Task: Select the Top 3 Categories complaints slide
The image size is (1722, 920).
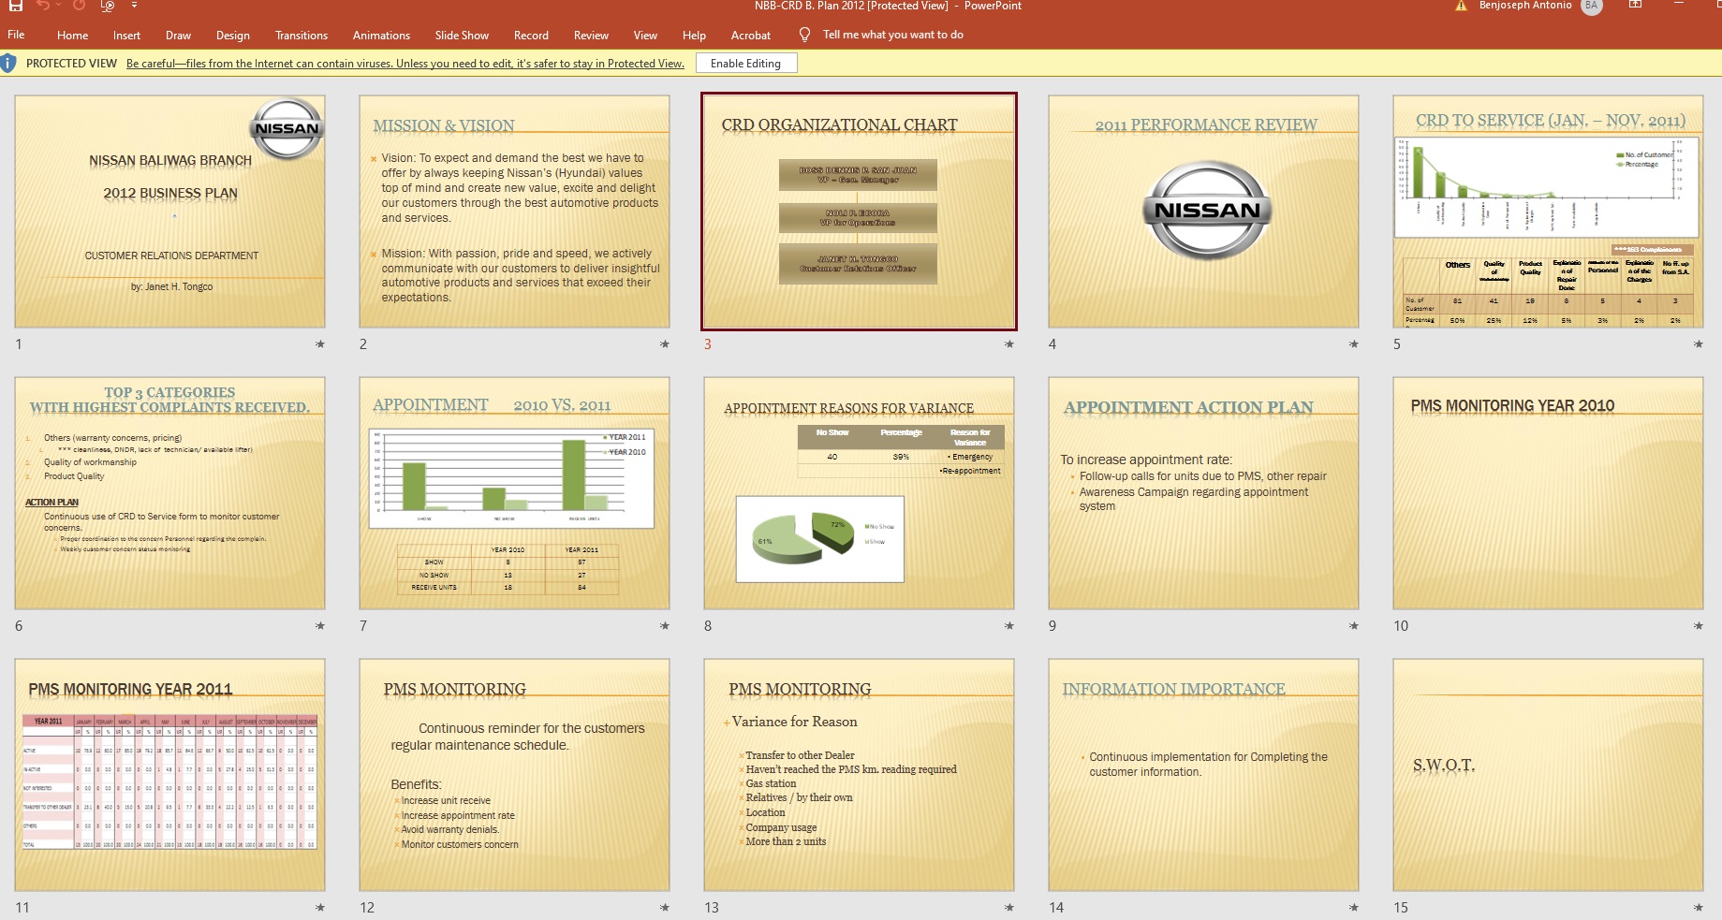Action: click(169, 493)
